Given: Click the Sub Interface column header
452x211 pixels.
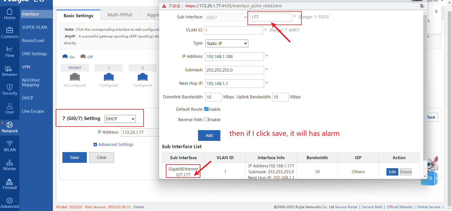Looking at the screenshot, I should coord(183,158).
